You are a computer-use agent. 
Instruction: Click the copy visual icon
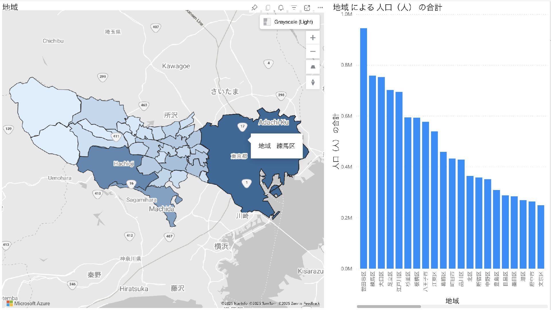coord(268,8)
